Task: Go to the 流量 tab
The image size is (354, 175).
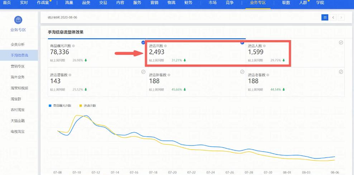Action: tap(69, 3)
